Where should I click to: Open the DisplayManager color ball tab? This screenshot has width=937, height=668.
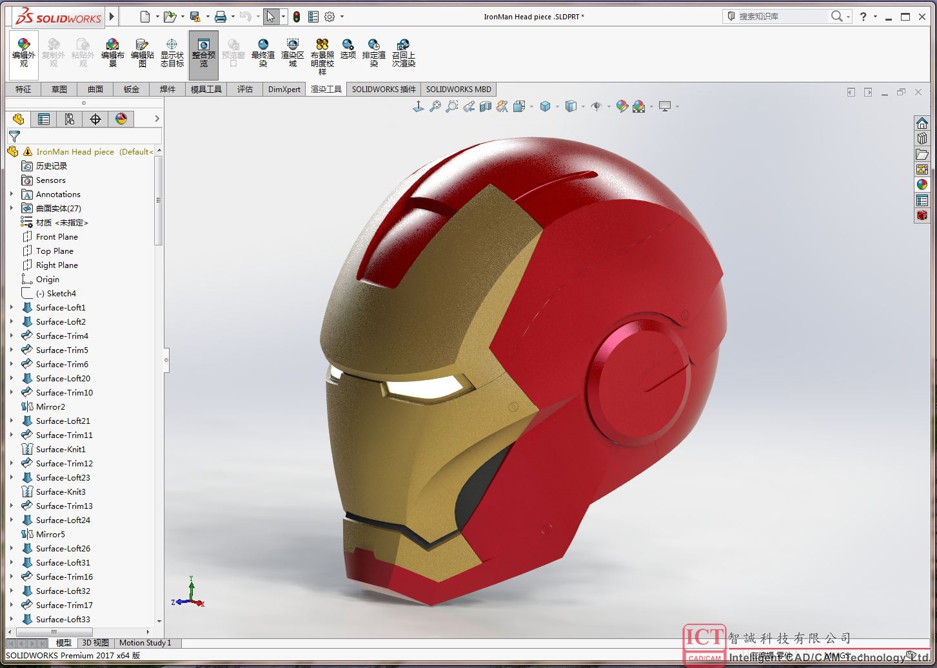pyautogui.click(x=121, y=119)
